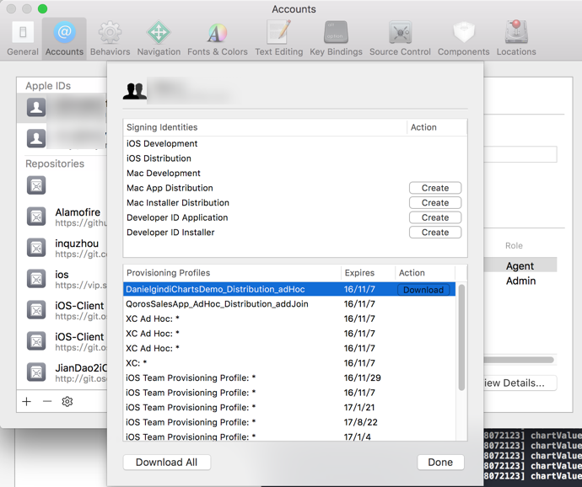The width and height of the screenshot is (582, 487).
Task: Select the Admin role row
Action: [x=520, y=281]
